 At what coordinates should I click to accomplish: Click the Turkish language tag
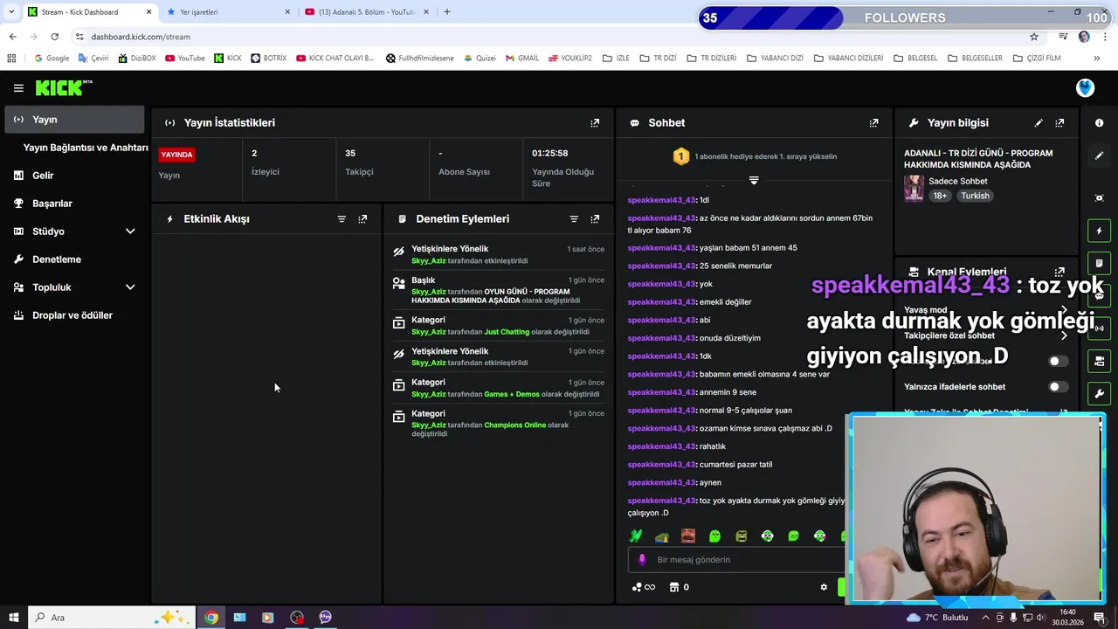(x=975, y=196)
